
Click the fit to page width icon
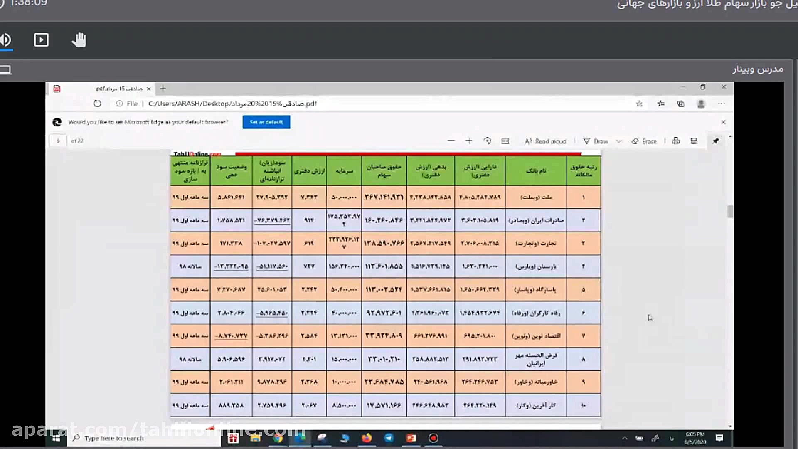point(505,141)
